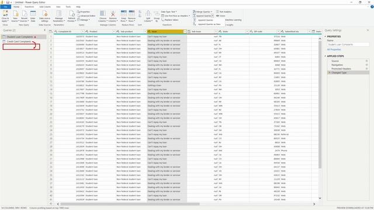Open the State column filter dropdown
Viewport: 374px width, 210px height.
click(247, 32)
